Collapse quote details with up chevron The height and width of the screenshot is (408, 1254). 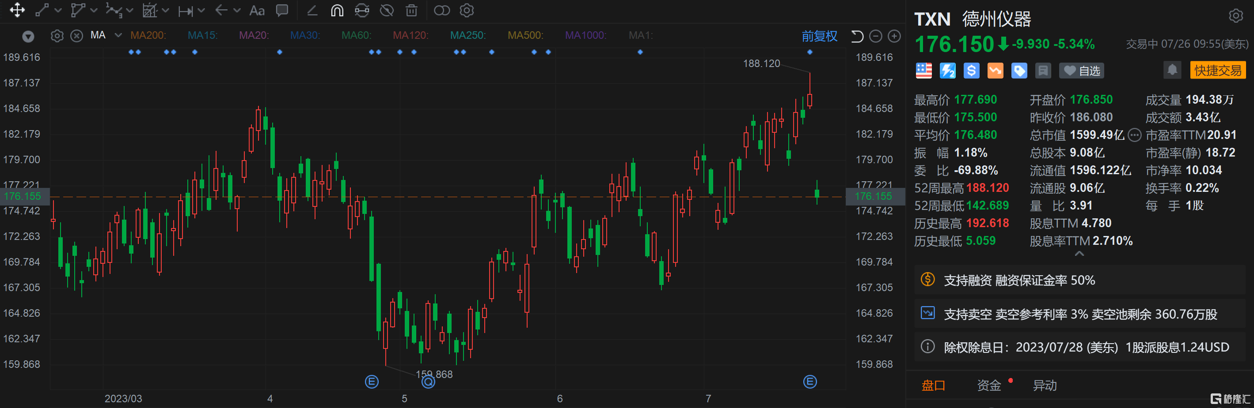(1079, 254)
